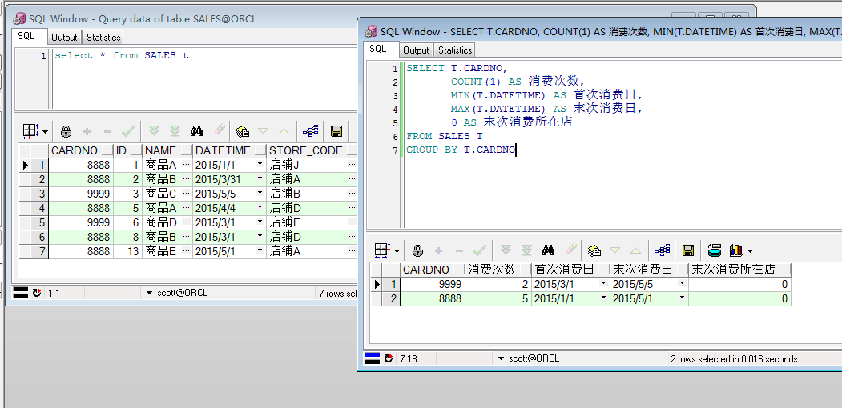Image resolution: width=842 pixels, height=408 pixels.
Task: Click the STORE_CODE column header
Action: (x=305, y=150)
